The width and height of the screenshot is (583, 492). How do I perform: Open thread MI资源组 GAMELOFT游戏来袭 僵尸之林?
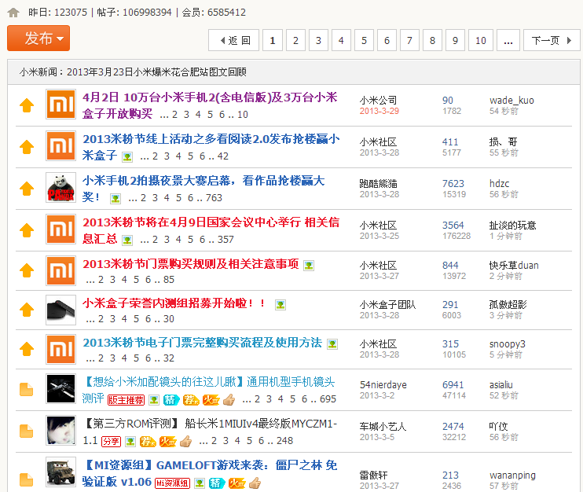(210, 473)
